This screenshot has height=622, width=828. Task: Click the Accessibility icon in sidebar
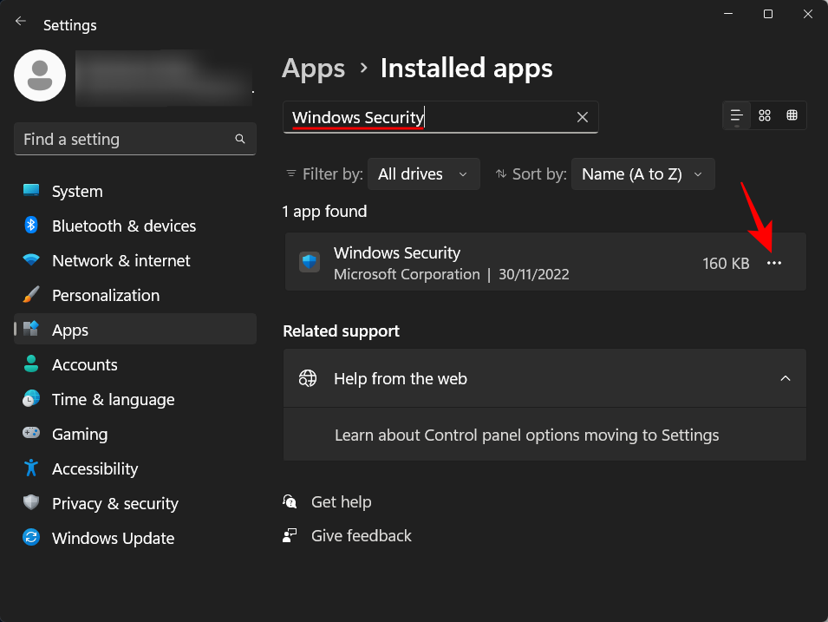(x=29, y=468)
